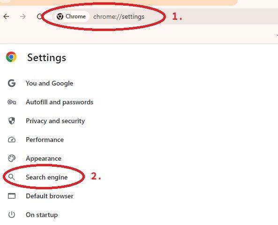Open Autofill and passwords section
This screenshot has width=278, height=225.
click(60, 102)
